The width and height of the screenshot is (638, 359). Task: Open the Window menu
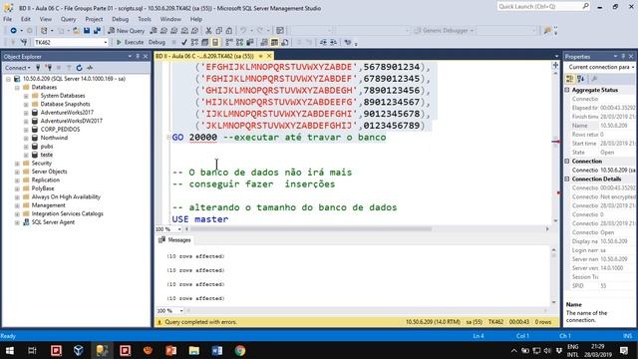(170, 19)
